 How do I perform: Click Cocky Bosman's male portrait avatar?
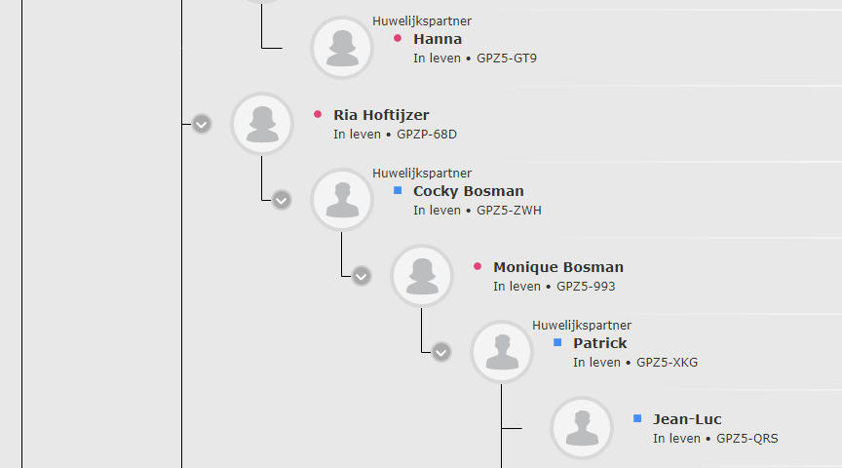(x=342, y=200)
